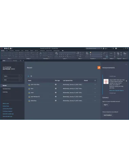Expand the Block panel dropdown

click(x=80, y=59)
